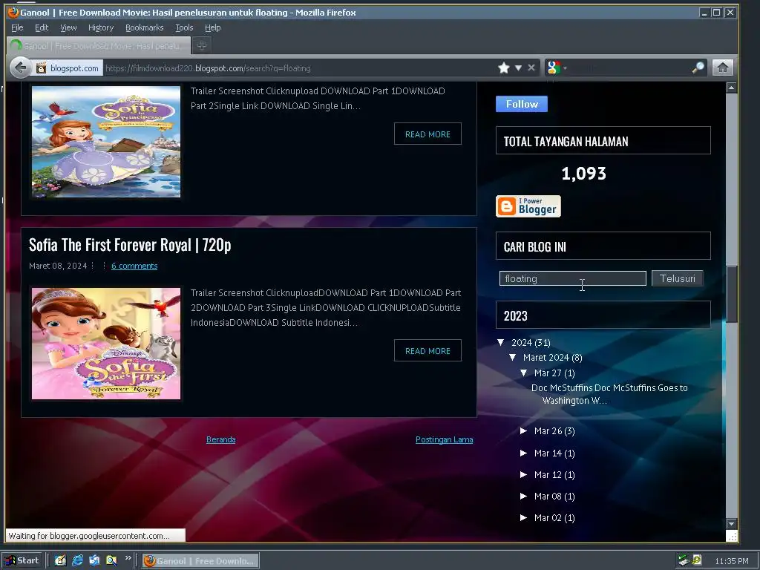The height and width of the screenshot is (570, 760).
Task: Click the blog search field containing floating
Action: tap(572, 278)
